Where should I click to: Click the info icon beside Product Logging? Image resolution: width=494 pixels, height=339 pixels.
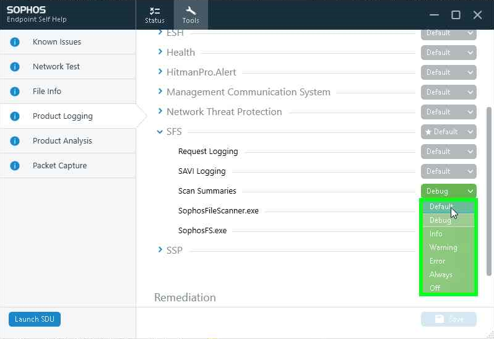15,116
